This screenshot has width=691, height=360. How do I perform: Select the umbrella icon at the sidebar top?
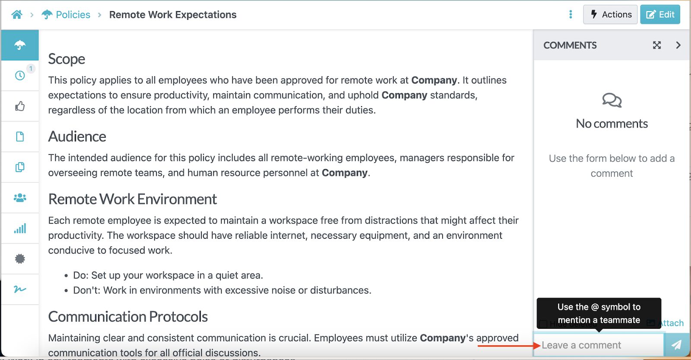(20, 45)
